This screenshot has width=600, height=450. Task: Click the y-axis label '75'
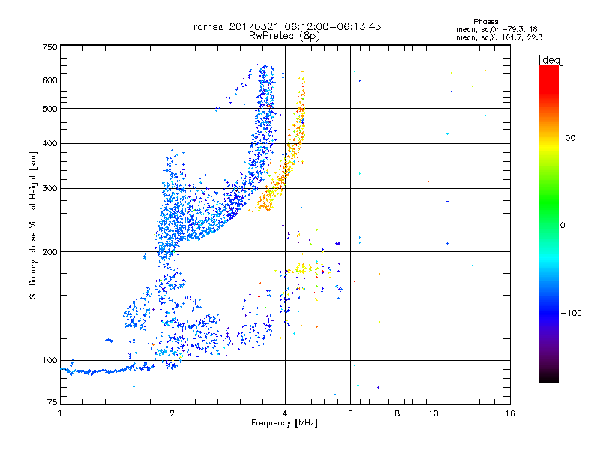pos(52,402)
